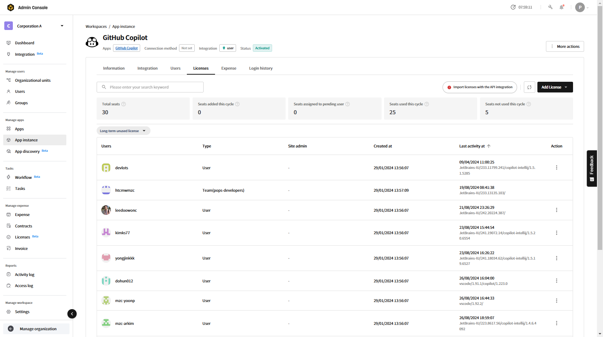603x337 pixels.
Task: Select the Users person icon in sidebar
Action: coord(9,91)
